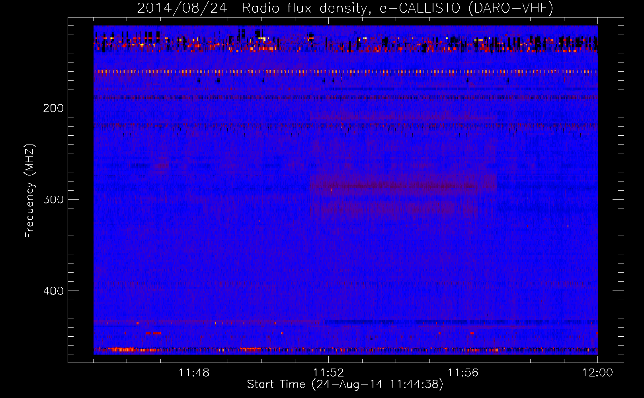Click the 'Start Time (24-Aug-14 11:44:38)' label

[x=345, y=384]
